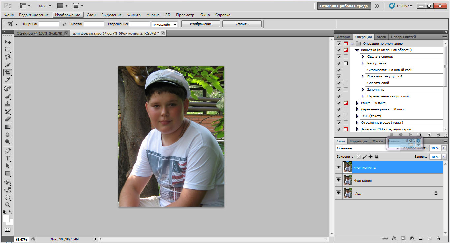Select the Move tool
The height and width of the screenshot is (243, 450).
[x=8, y=42]
